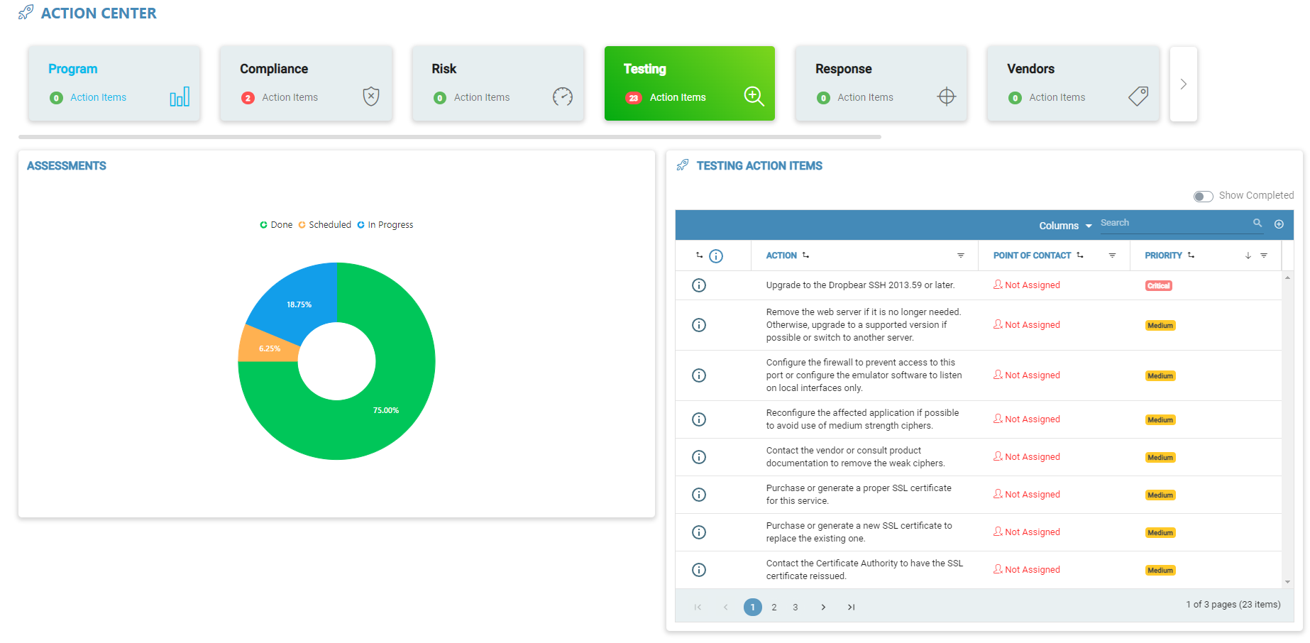Go to page 2 of action items

774,608
